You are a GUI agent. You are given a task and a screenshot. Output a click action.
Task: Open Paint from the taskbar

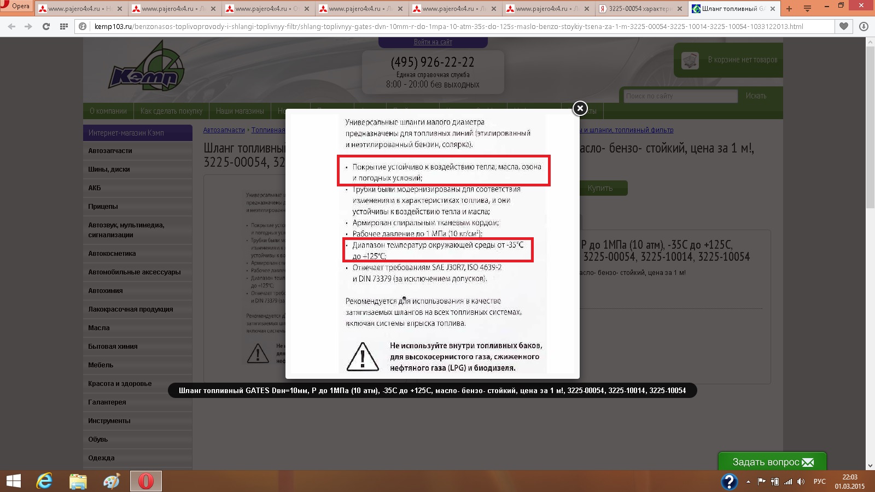point(112,481)
